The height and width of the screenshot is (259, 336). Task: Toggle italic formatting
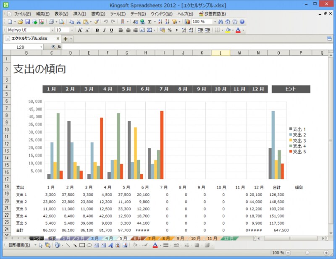pyautogui.click(x=104, y=30)
